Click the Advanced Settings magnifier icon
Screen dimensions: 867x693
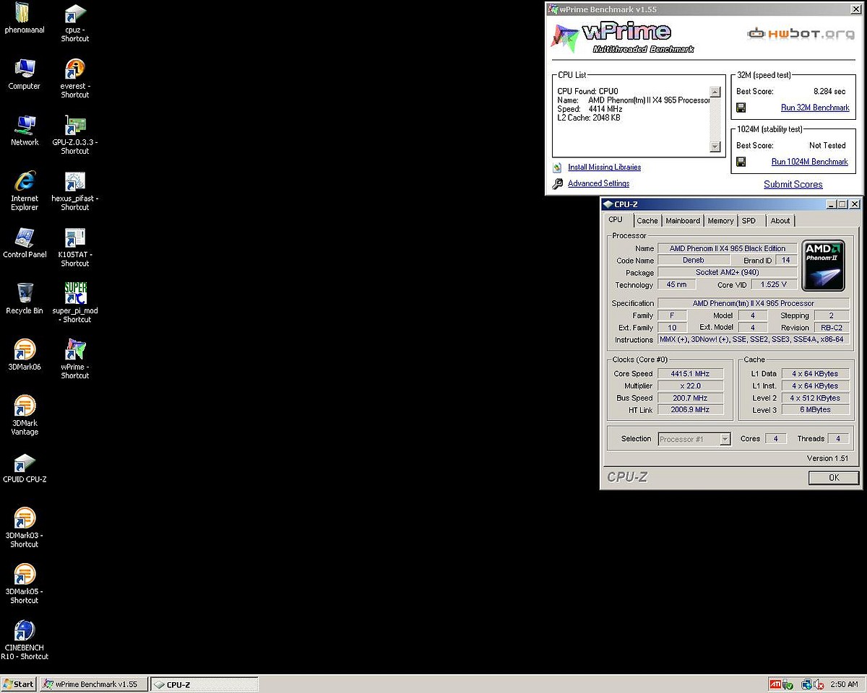(x=557, y=184)
